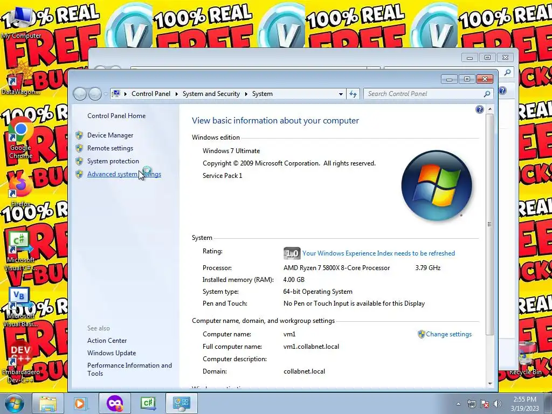This screenshot has height=414, width=552.
Task: Click the AMD Ryzen 7 5800X processor text
Action: [336, 268]
